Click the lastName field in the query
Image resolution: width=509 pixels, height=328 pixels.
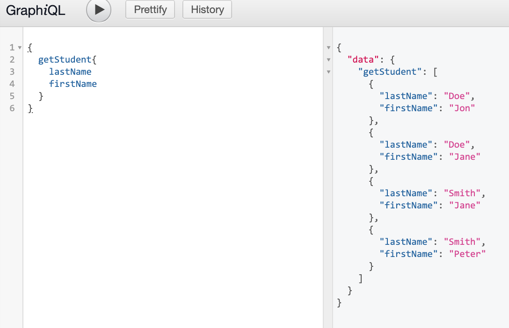click(70, 71)
